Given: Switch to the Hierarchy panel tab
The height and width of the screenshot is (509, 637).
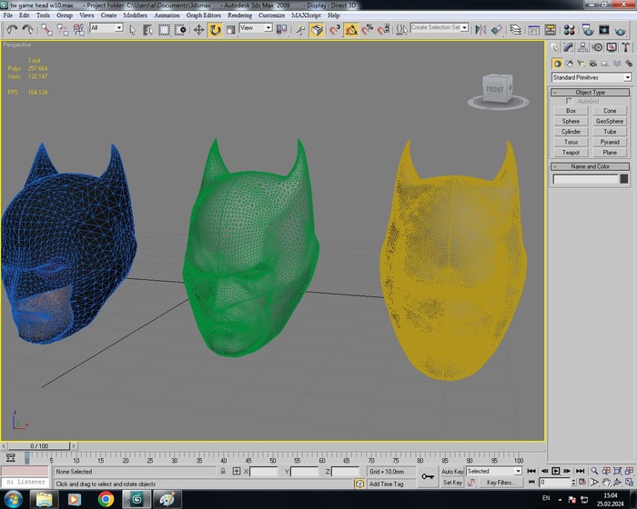Looking at the screenshot, I should pyautogui.click(x=581, y=46).
